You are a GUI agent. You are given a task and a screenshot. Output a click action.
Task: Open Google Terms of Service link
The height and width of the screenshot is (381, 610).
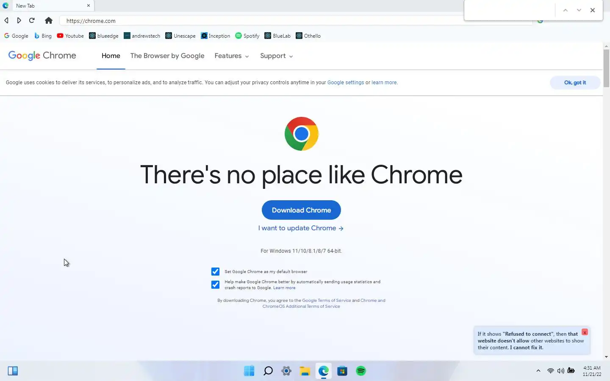click(x=326, y=301)
